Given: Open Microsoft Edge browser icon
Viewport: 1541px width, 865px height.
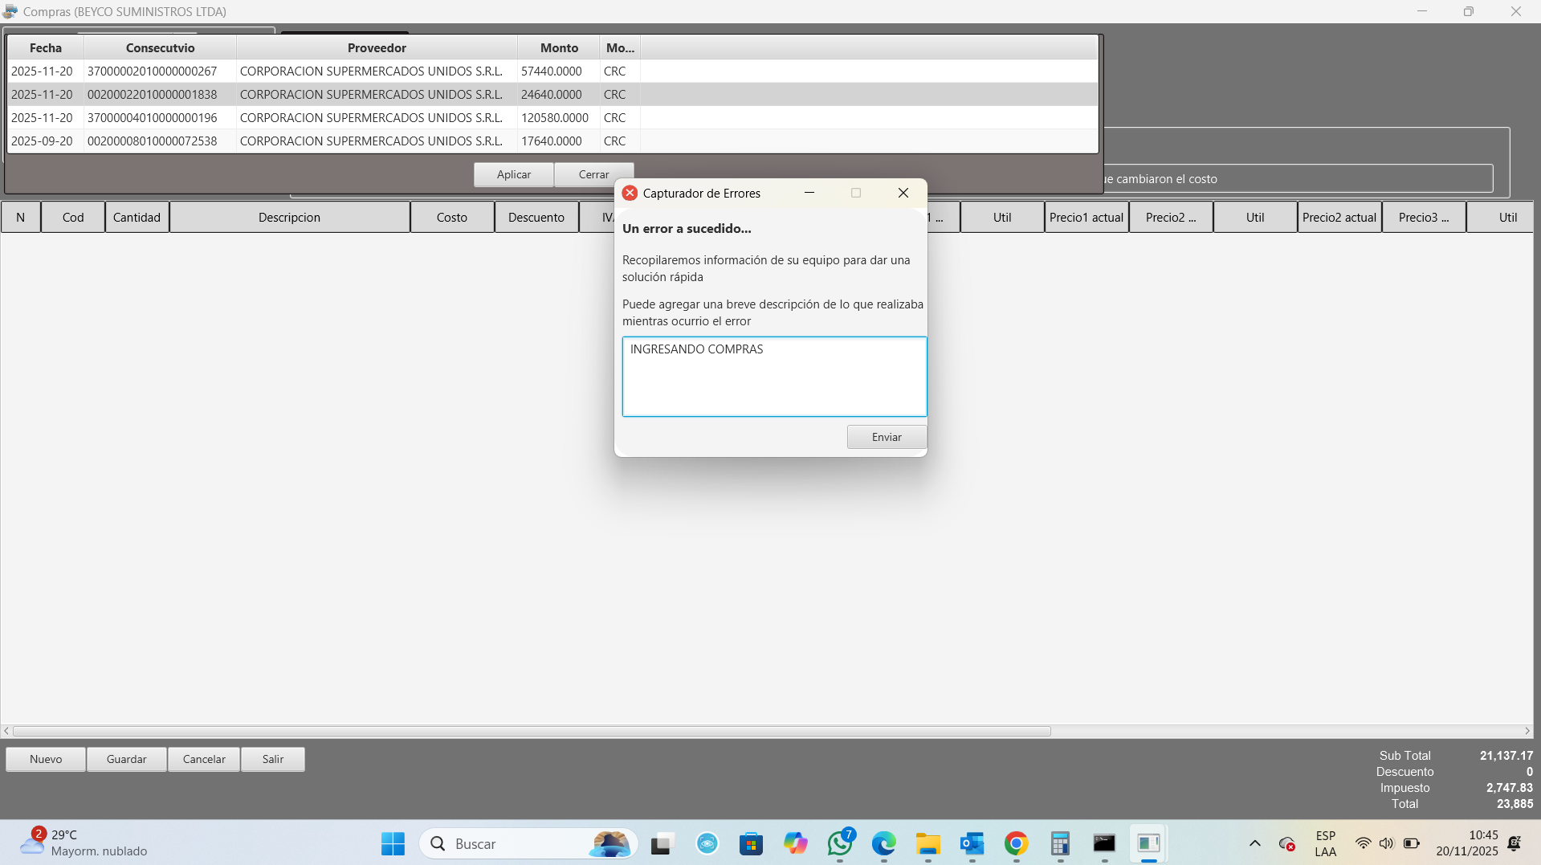Looking at the screenshot, I should (x=883, y=843).
